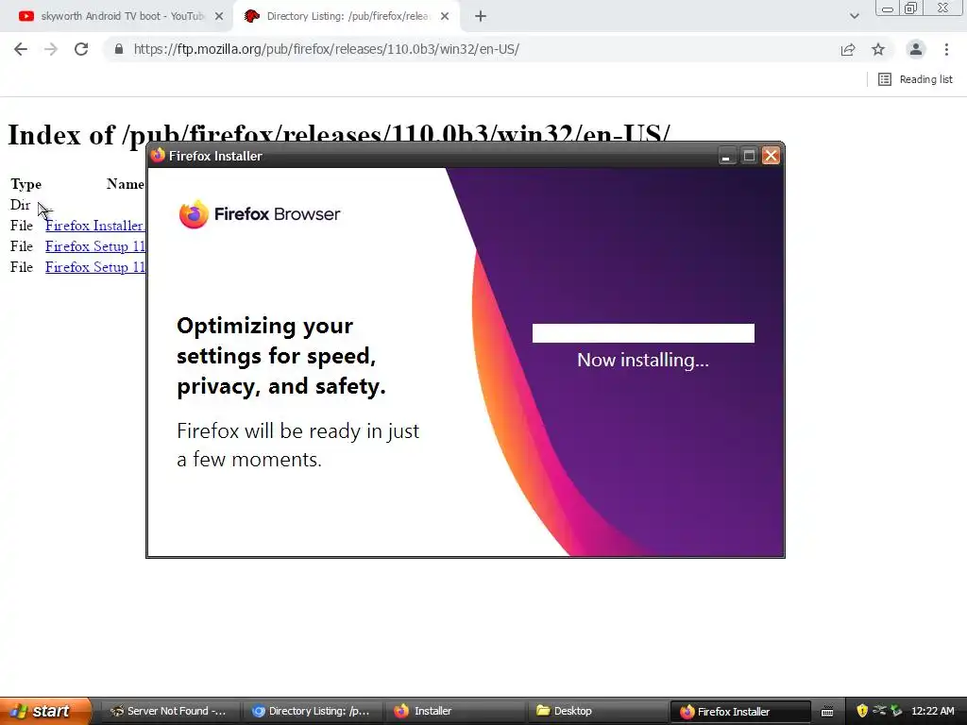Image resolution: width=967 pixels, height=725 pixels.
Task: Open the Windows Start menu
Action: (44, 711)
